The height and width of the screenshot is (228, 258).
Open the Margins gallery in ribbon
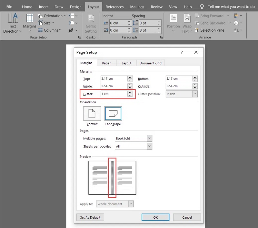tap(30, 23)
